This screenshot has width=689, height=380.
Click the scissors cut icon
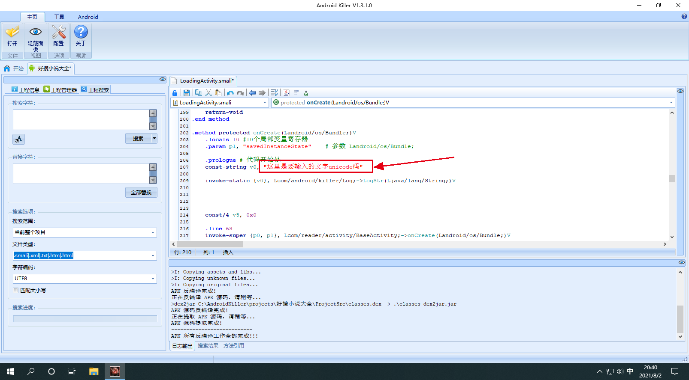click(209, 93)
